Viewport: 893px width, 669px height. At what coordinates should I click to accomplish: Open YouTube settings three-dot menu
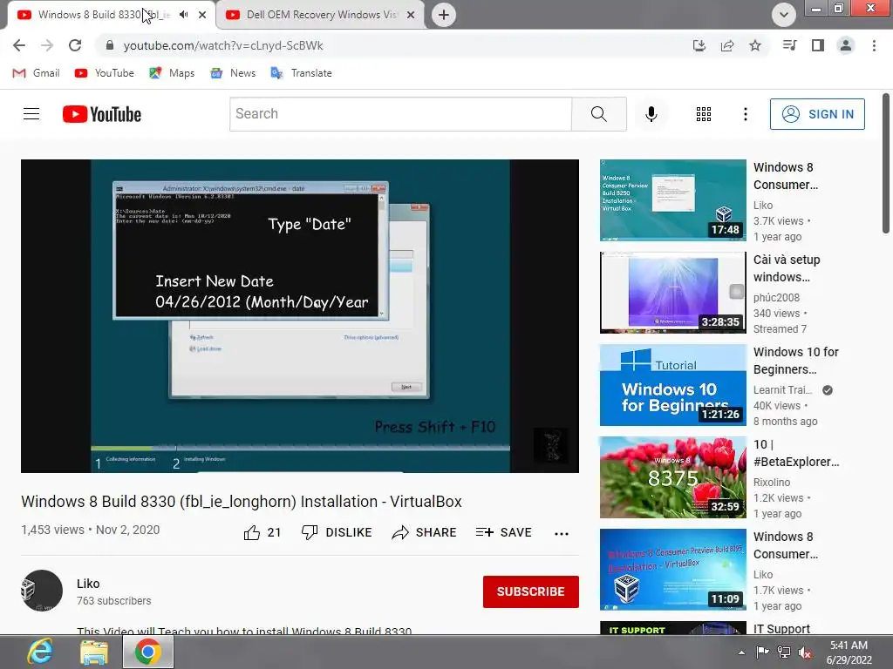745,114
